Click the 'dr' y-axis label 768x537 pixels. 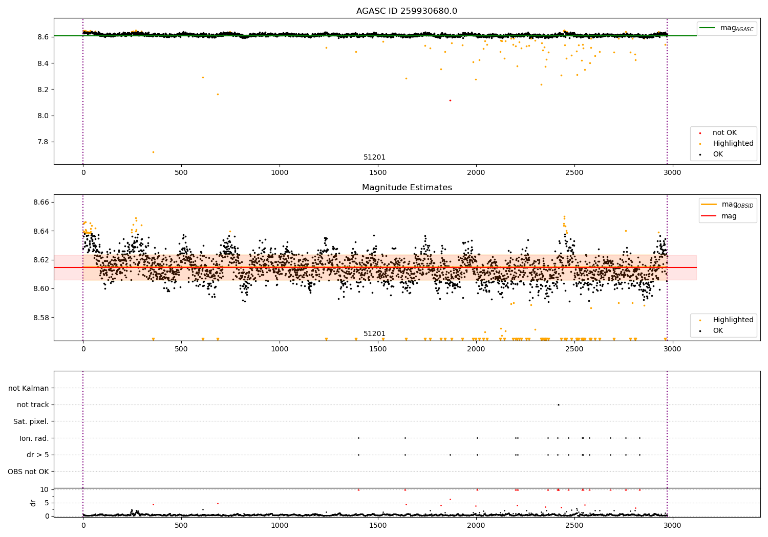(x=33, y=503)
